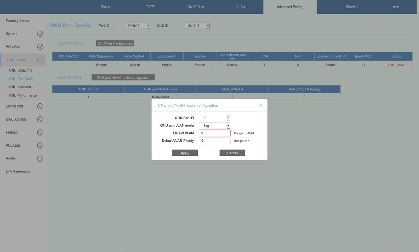Open the TOPO tab
This screenshot has width=419, height=252.
pyautogui.click(x=150, y=7)
